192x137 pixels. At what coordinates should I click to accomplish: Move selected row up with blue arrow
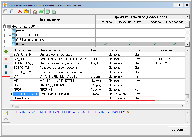(6, 67)
